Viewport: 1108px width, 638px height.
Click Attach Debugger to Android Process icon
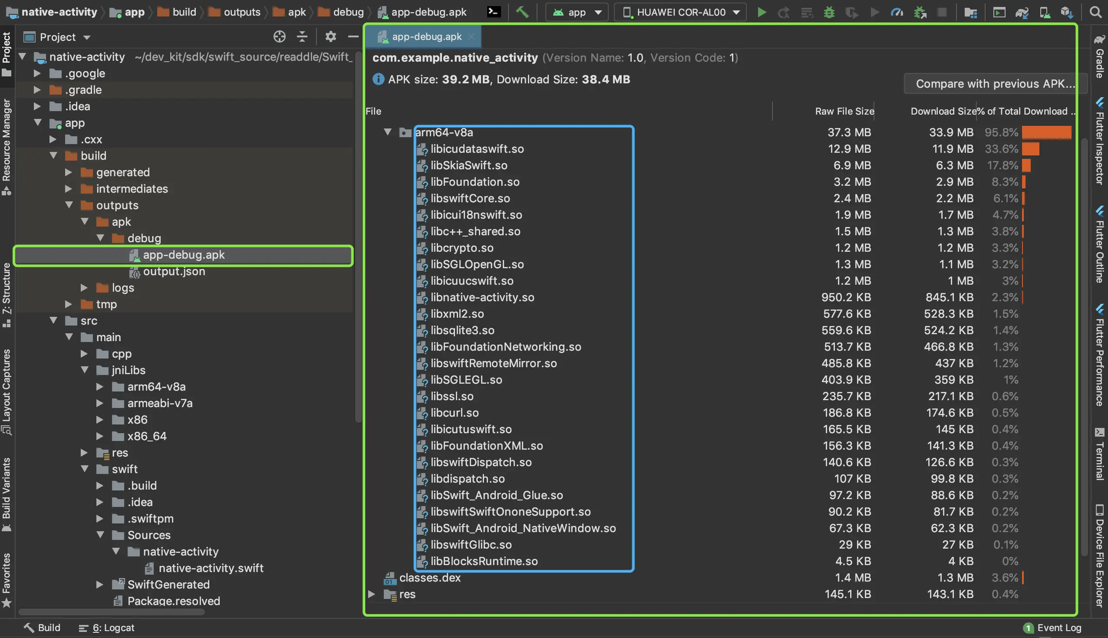tap(920, 12)
